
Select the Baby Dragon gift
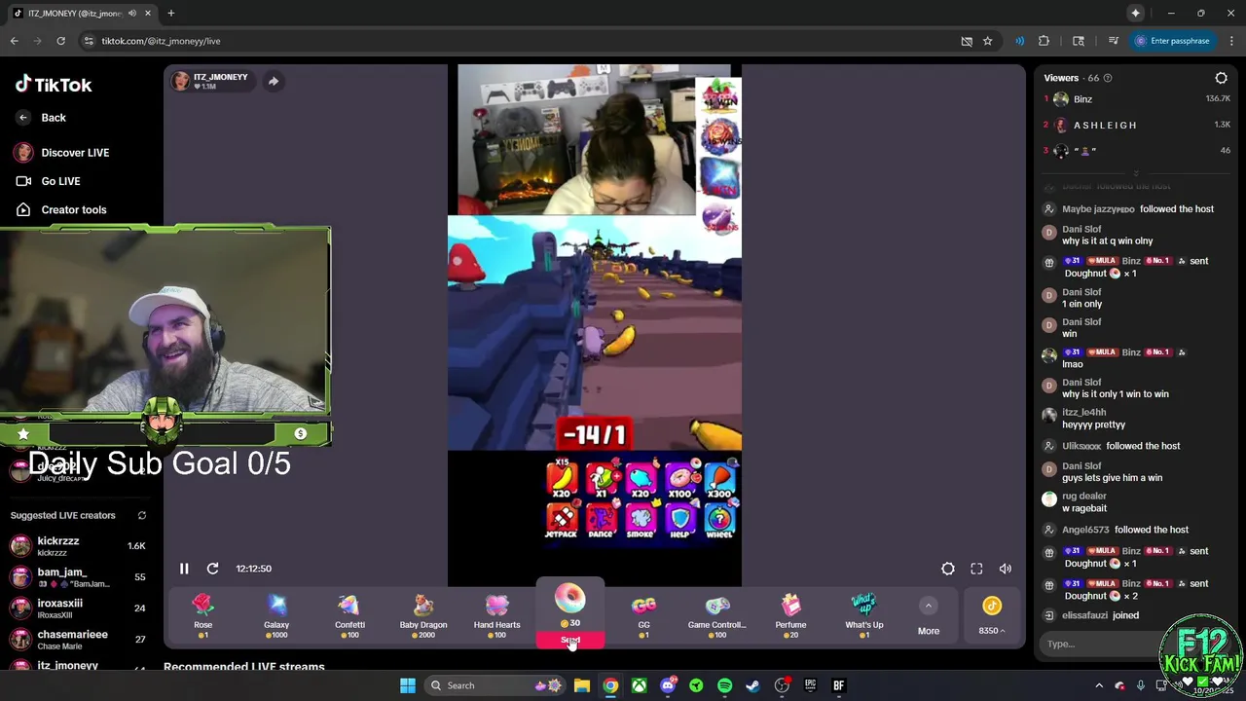click(423, 614)
